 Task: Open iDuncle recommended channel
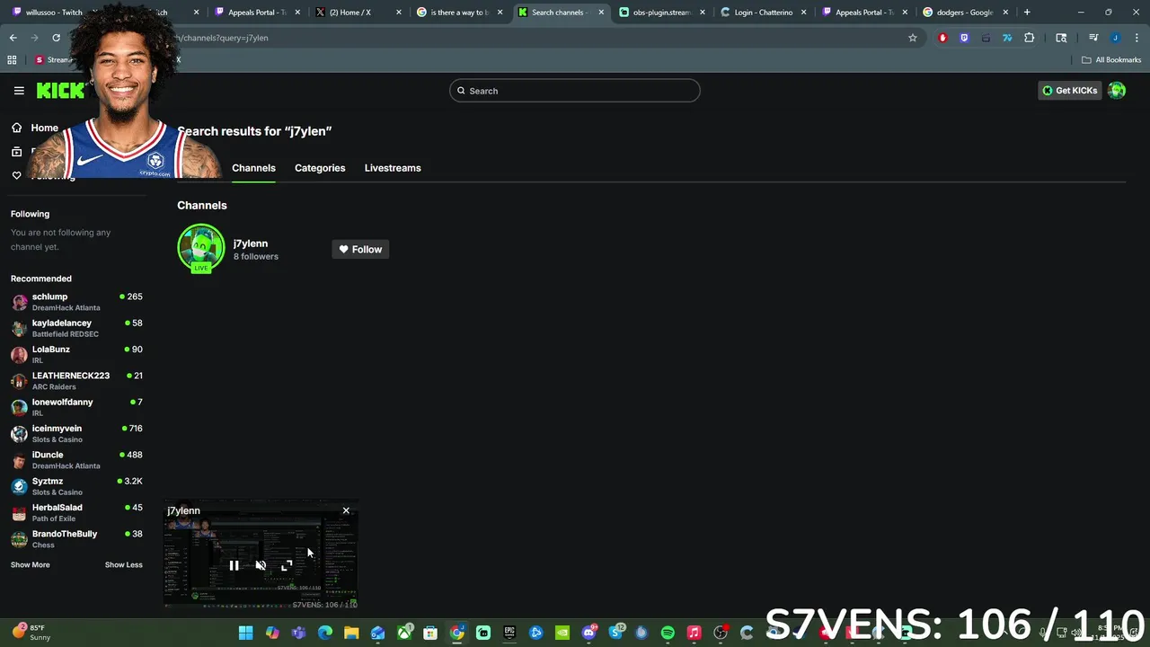tap(76, 460)
